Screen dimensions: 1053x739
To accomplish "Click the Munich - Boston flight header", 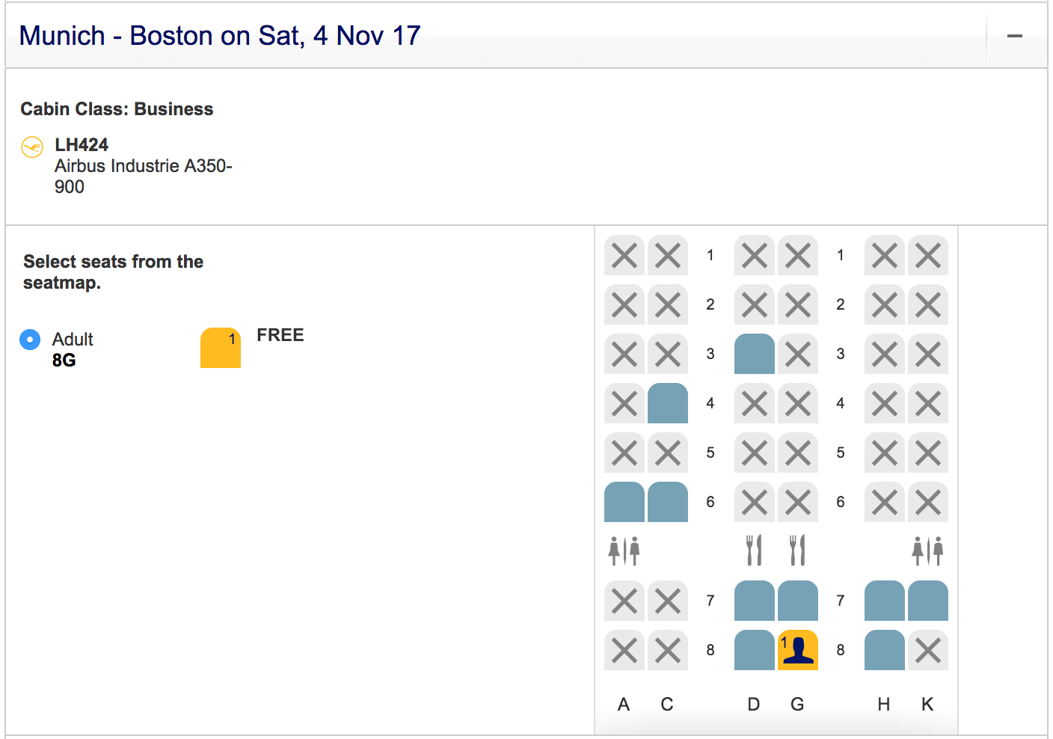I will click(x=220, y=36).
